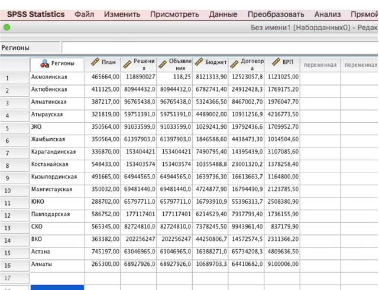Click the Актюбинская cell
379x290 pixels.
pos(57,90)
